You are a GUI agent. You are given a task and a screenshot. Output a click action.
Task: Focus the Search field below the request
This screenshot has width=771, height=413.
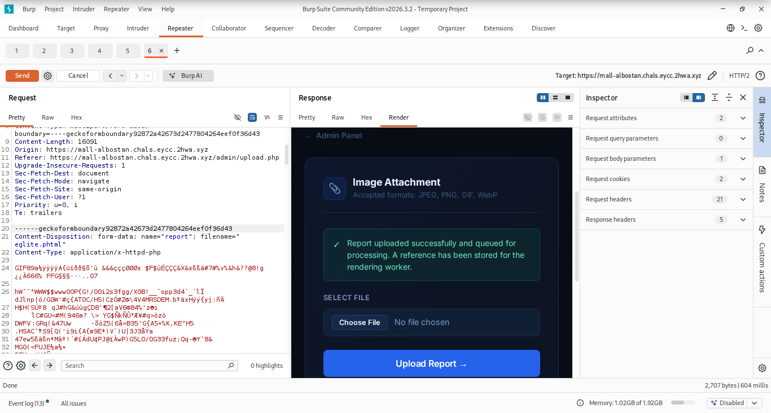[150, 366]
